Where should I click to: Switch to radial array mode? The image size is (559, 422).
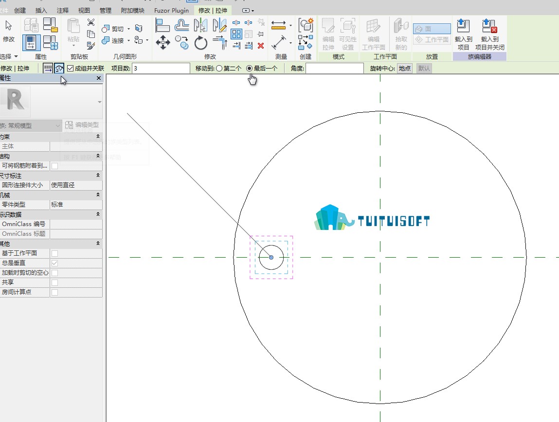click(59, 68)
